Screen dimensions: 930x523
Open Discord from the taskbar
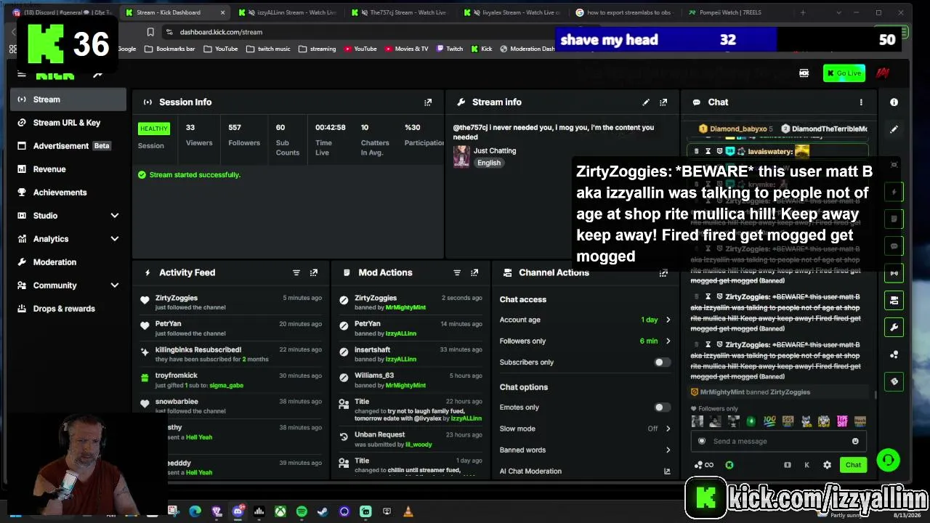(x=238, y=511)
